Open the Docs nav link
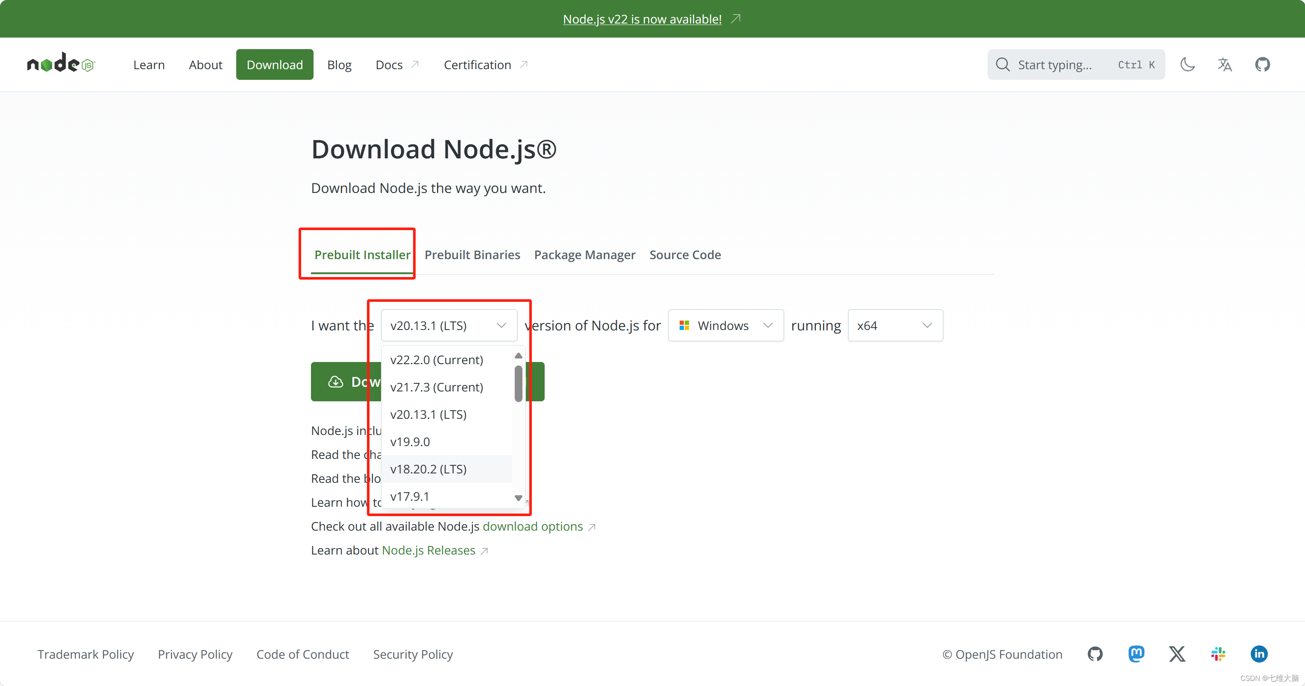This screenshot has height=686, width=1305. 397,64
